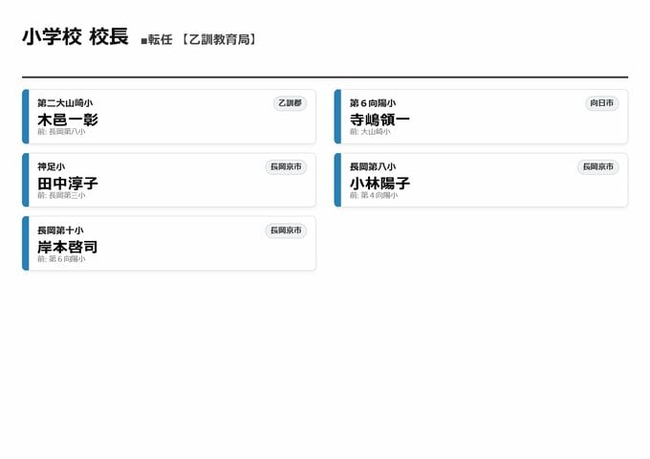Click 第６向陽小 label above 寺嶋領一

[x=373, y=103]
